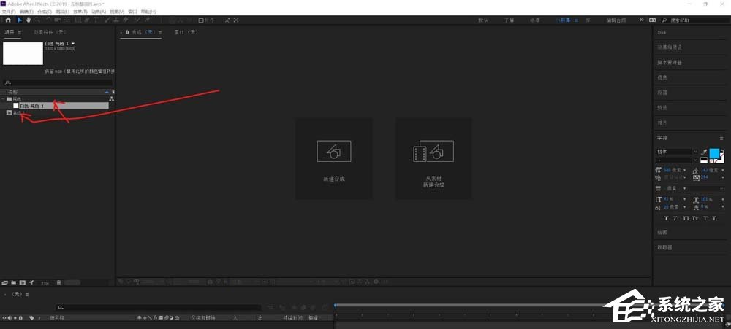731x329 pixels.
Task: Click the all caps TT button
Action: [x=686, y=218]
